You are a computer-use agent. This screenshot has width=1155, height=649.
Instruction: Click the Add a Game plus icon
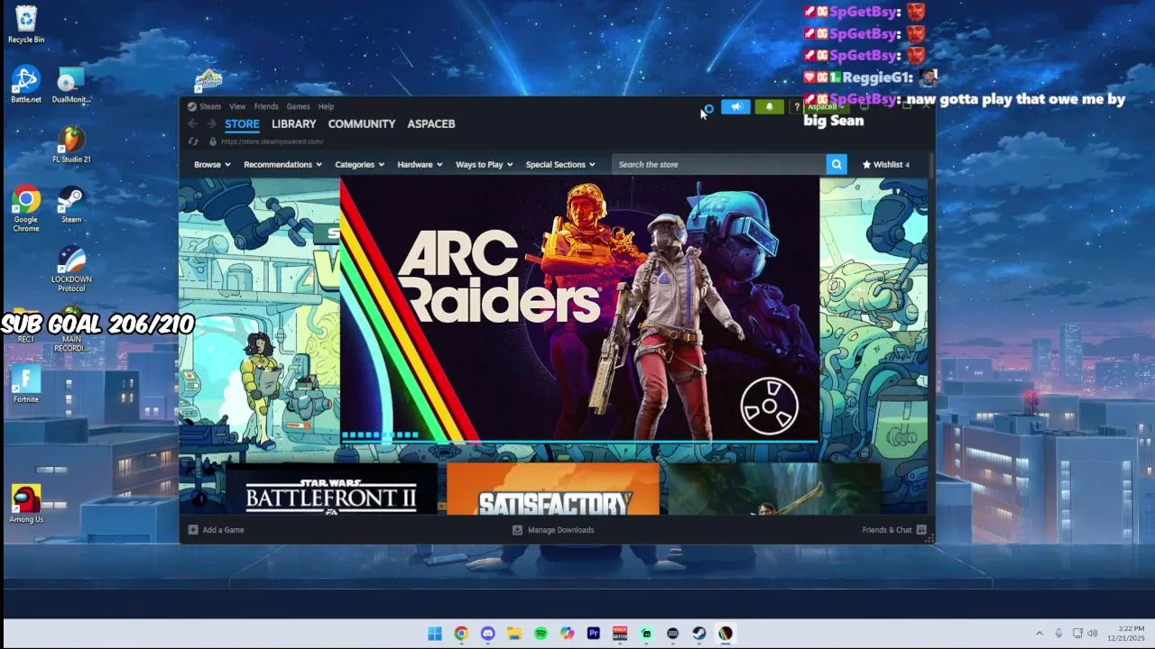pos(192,530)
